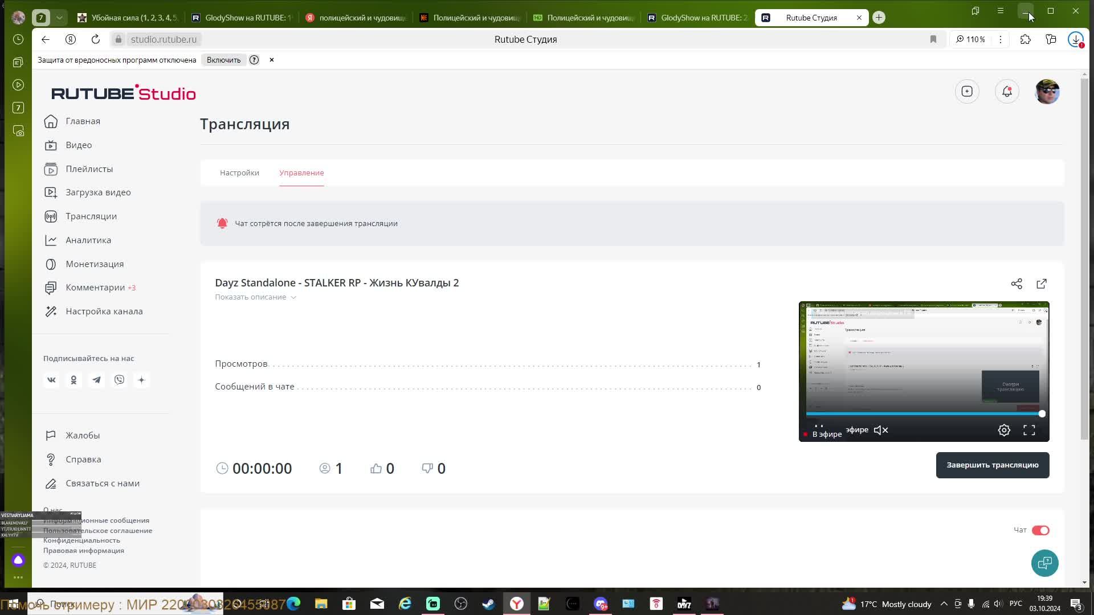Open the Главная sidebar item

click(73, 121)
